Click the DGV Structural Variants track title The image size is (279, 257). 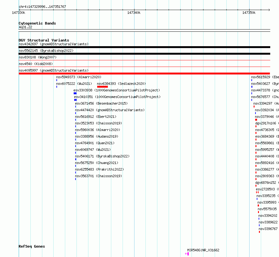click(x=44, y=40)
